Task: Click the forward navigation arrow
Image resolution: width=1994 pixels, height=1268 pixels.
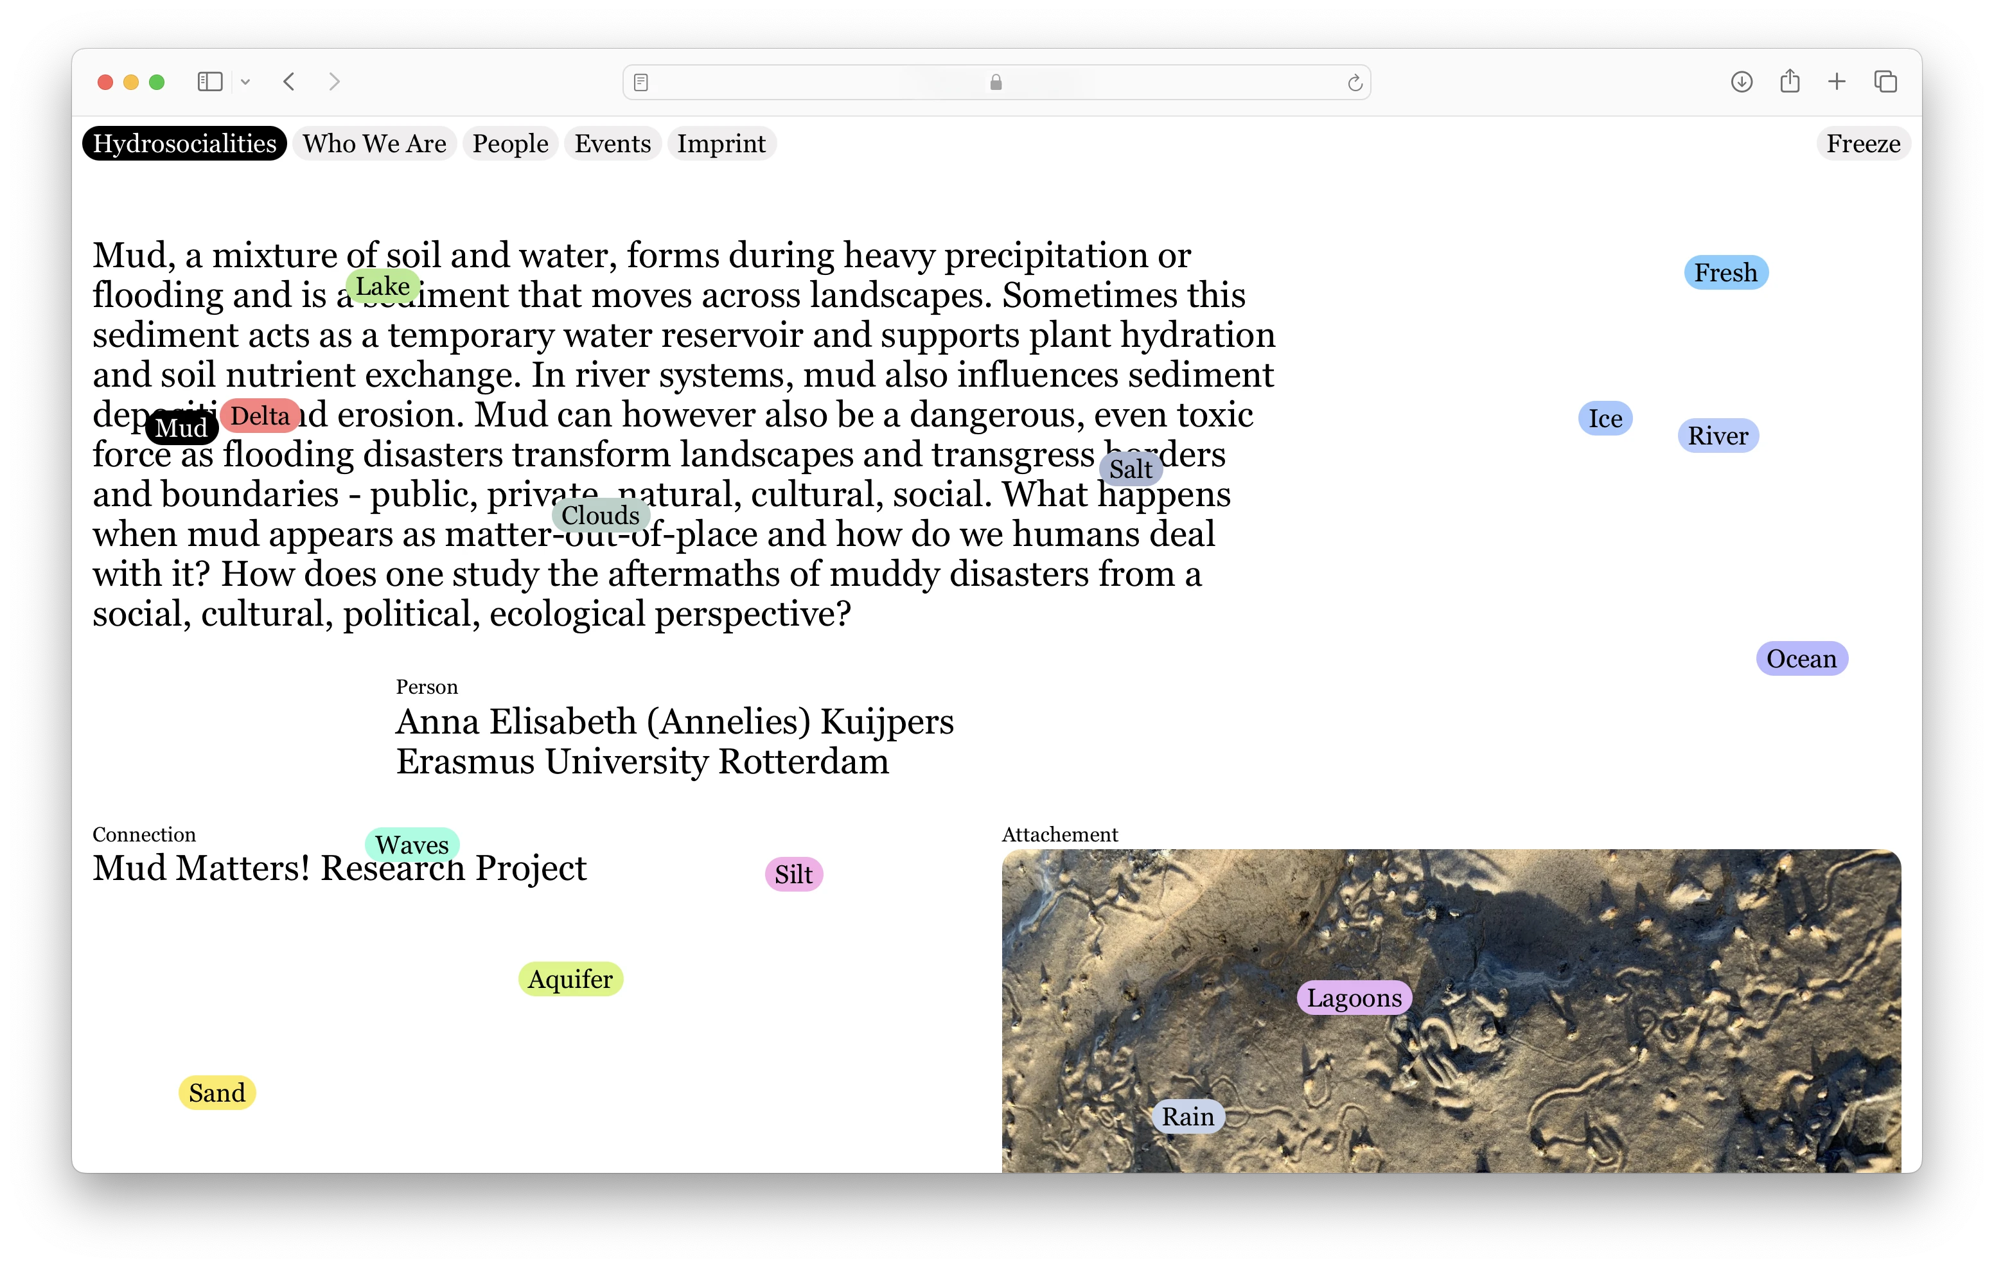Action: pos(335,81)
